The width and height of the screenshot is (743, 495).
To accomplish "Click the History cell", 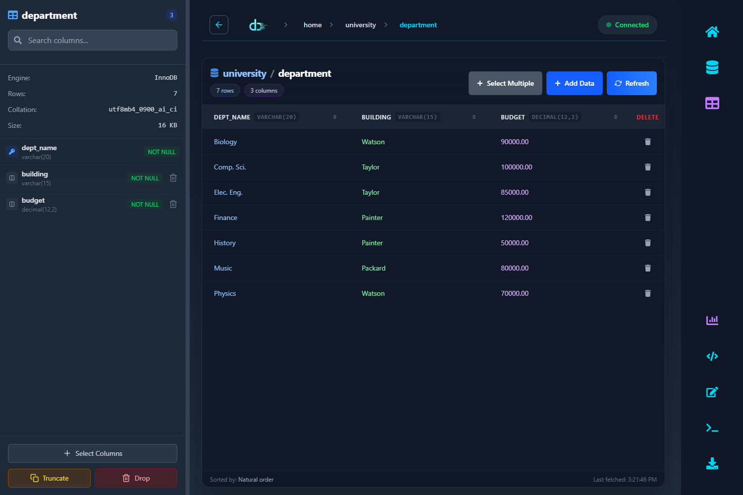I will point(225,243).
